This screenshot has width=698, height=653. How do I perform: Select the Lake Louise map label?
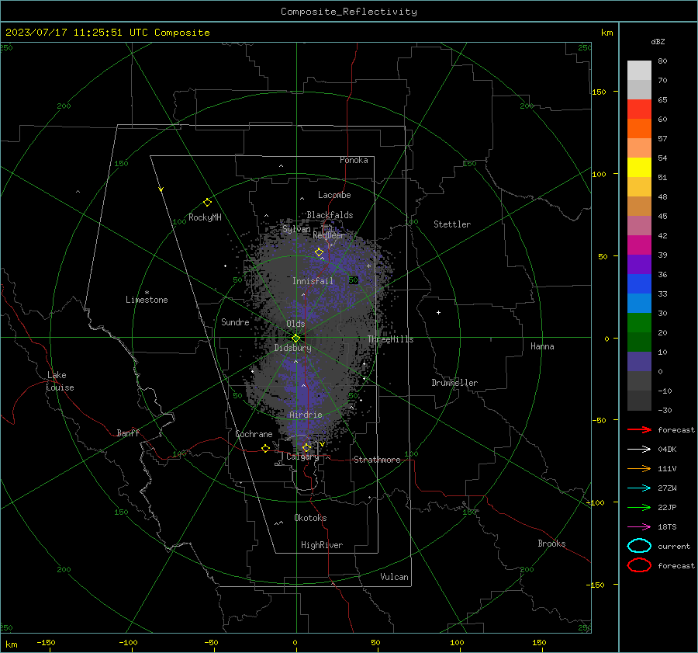pos(60,381)
